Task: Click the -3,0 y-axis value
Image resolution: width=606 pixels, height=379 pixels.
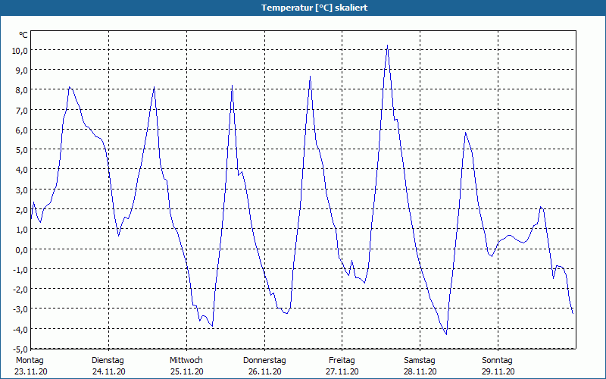Action: tap(20, 309)
